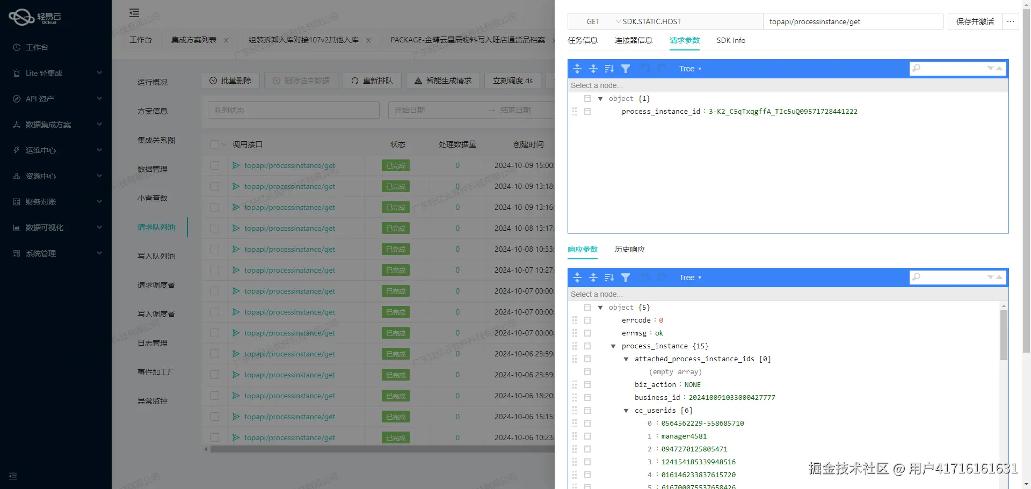Click the redo icon in the 请求参数 editor
Viewport: 1031px width, 489px height.
662,69
